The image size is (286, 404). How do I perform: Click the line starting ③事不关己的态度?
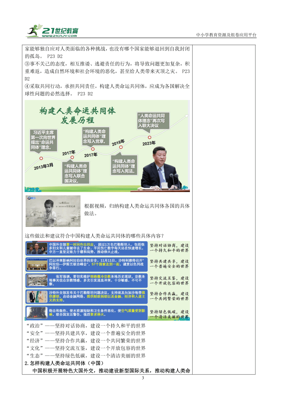107,64
